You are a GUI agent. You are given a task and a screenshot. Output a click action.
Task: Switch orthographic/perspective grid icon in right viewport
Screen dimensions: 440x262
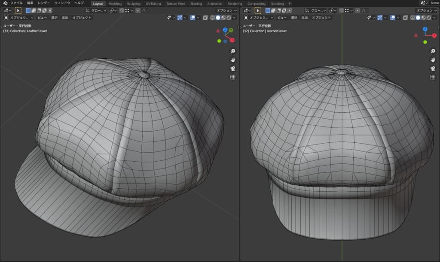(433, 77)
